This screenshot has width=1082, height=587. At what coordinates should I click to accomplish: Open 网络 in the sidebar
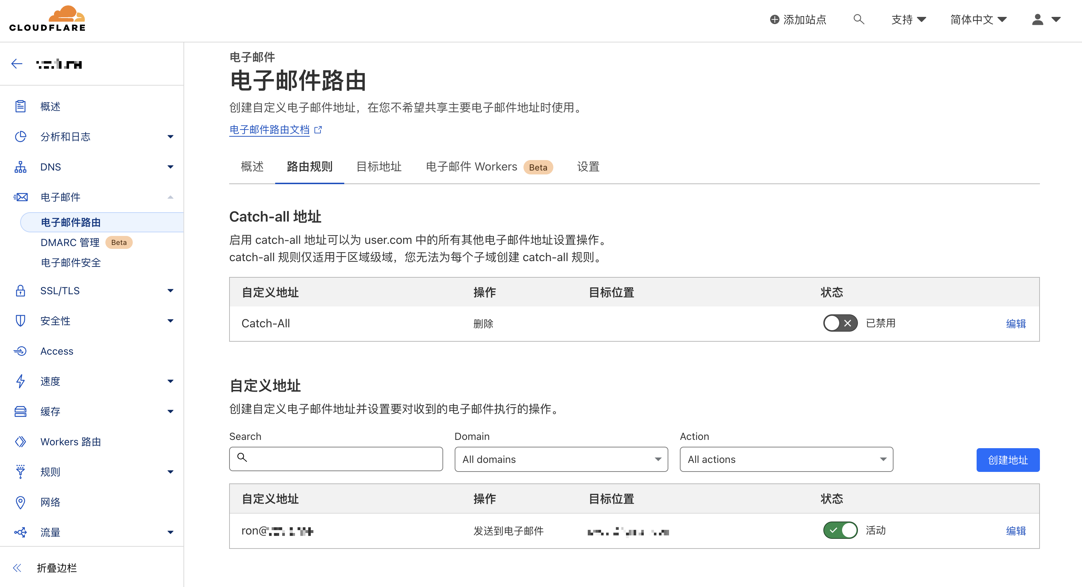click(x=50, y=502)
